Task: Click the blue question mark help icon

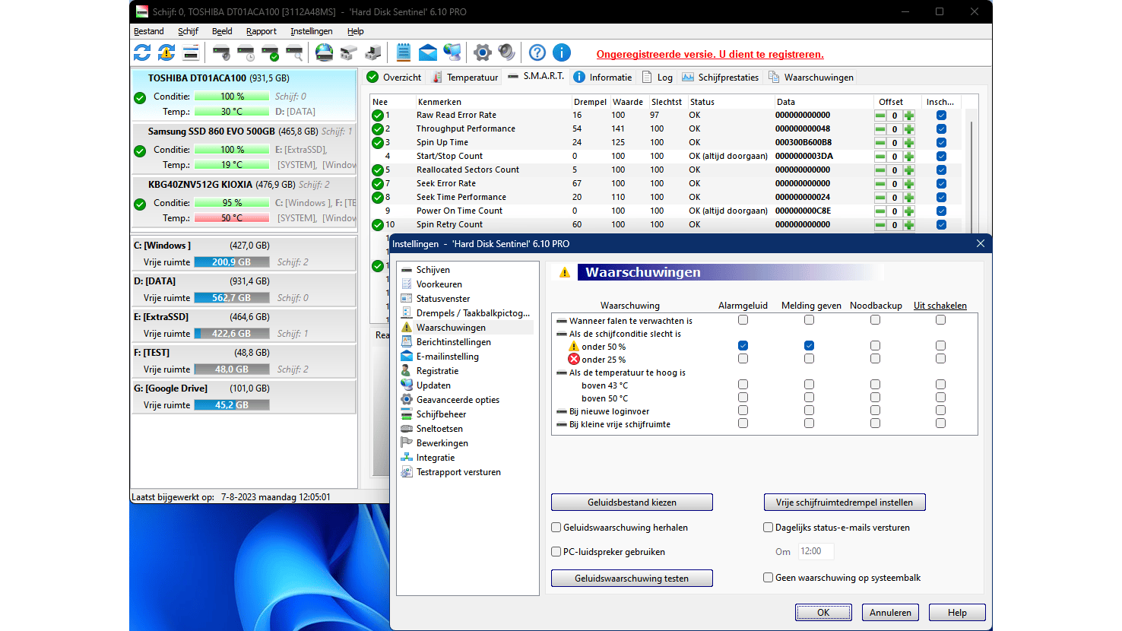Action: click(537, 52)
